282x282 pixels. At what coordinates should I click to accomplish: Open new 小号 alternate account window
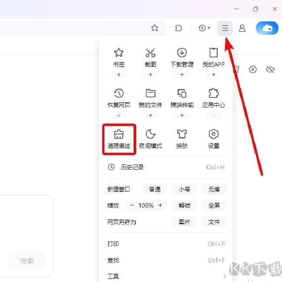click(185, 189)
